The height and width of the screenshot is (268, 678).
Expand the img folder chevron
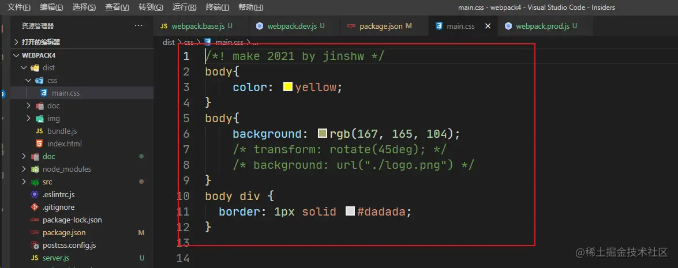(28, 118)
